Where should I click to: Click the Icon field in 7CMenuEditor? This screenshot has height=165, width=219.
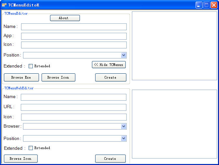point(74,45)
